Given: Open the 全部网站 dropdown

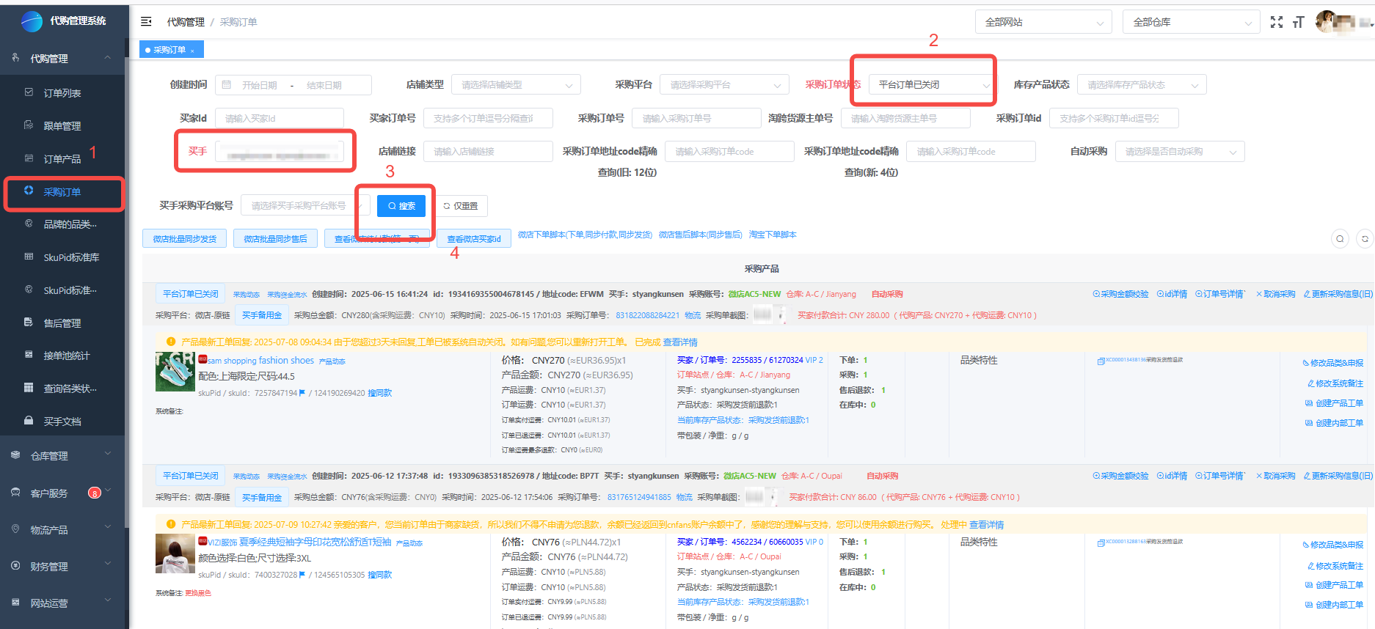Looking at the screenshot, I should [1043, 23].
